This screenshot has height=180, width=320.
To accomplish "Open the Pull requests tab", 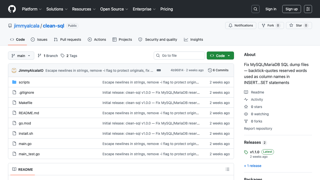I will [67, 39].
